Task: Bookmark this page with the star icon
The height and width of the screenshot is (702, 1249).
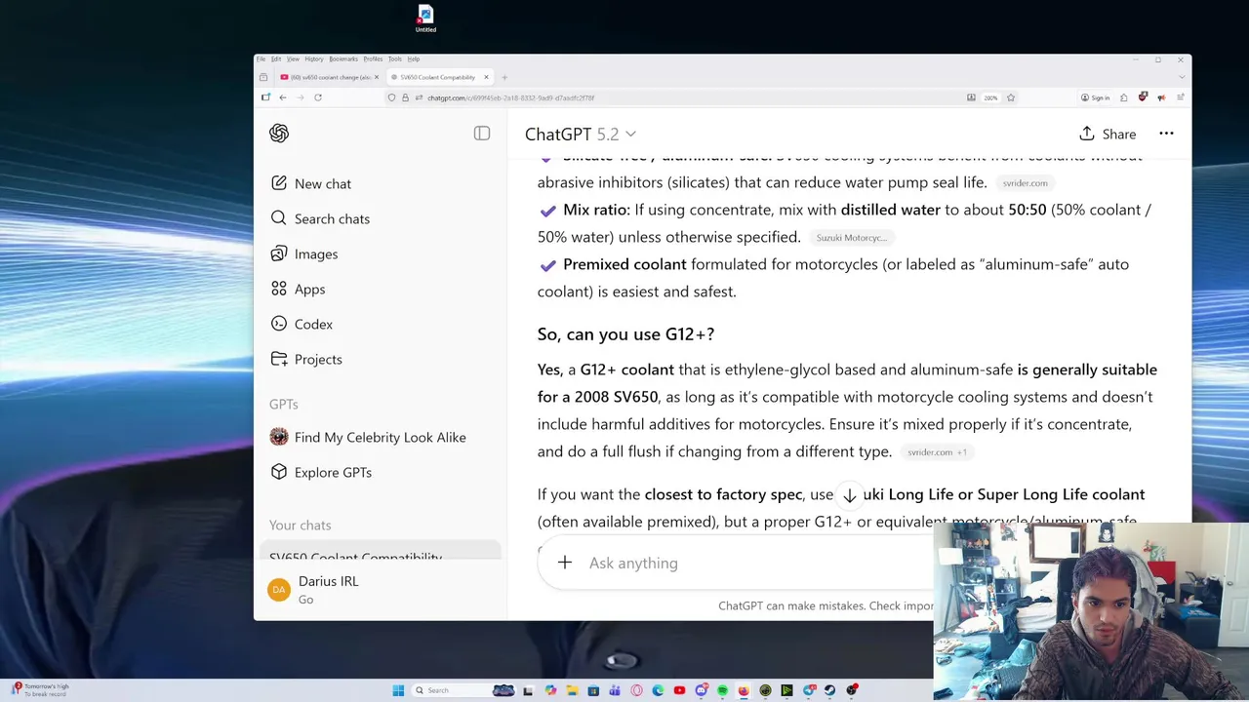Action: click(x=1011, y=97)
